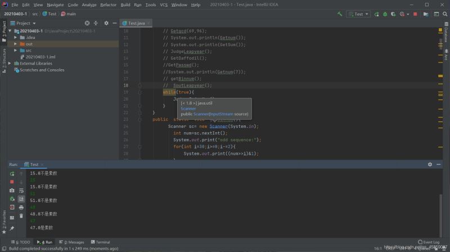Click the locate/scroll-from-source target icon
Screen dimensions: 450x252
click(87, 23)
